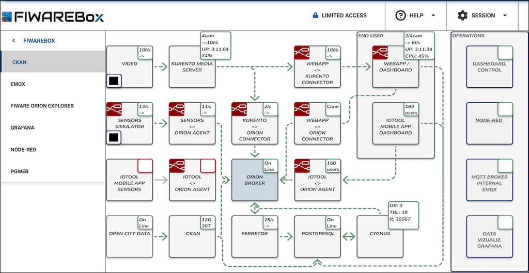
Task: Open Data Vizualiz. Grafana operations link
Action: coord(490,240)
